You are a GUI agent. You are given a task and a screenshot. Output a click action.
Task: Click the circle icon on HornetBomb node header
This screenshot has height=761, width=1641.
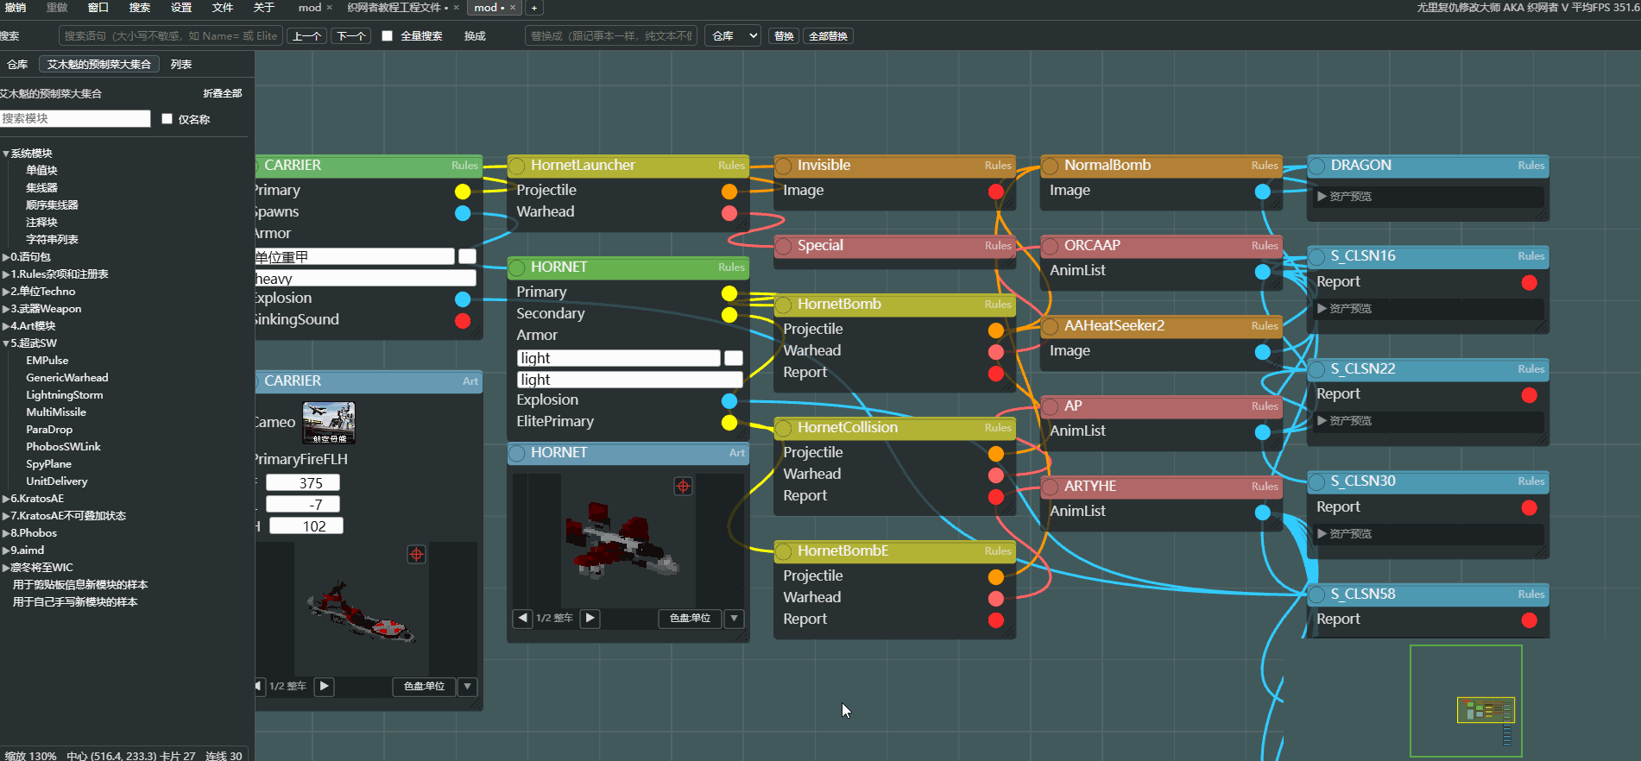click(784, 305)
